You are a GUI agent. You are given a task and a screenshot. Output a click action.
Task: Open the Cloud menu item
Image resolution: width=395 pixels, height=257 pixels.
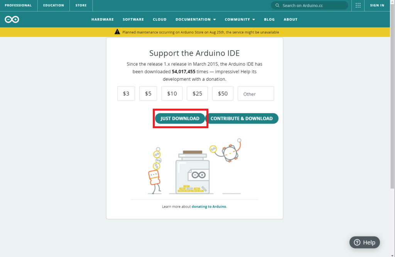click(160, 19)
